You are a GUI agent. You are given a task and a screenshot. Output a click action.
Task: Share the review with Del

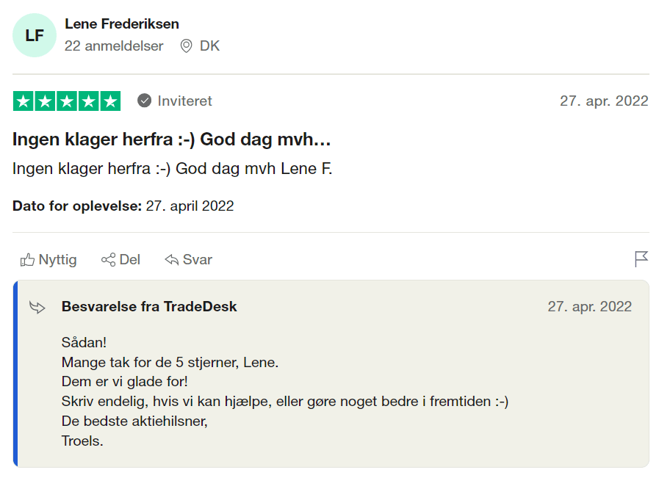point(120,260)
